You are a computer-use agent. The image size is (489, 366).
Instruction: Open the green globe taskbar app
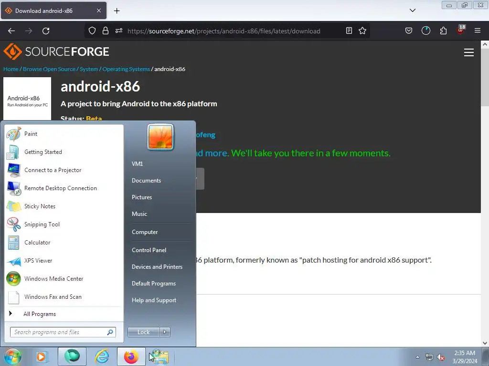tap(72, 356)
